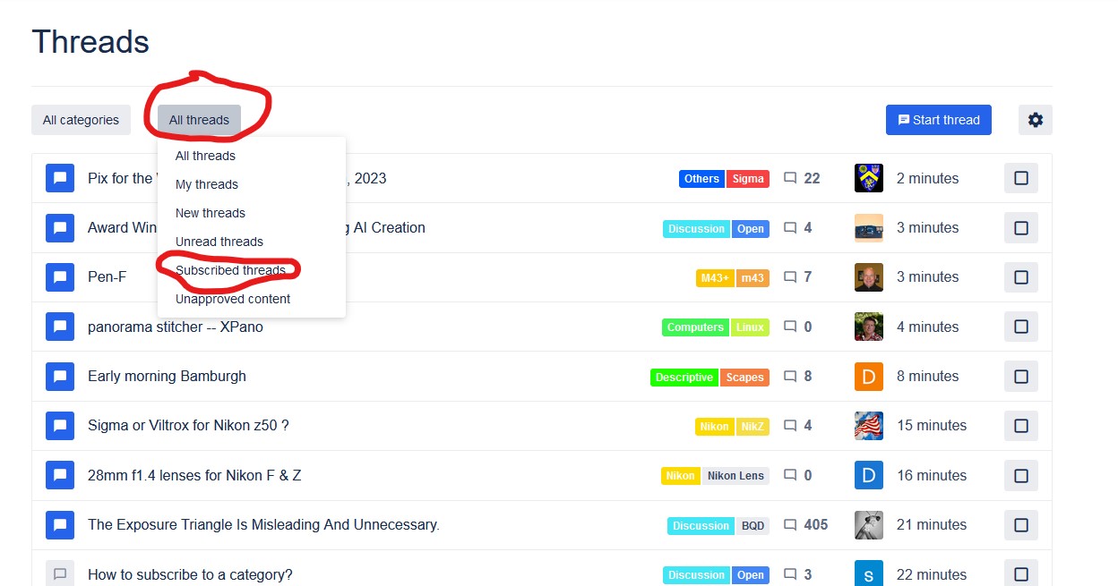Click thread icon beside panorama stitcher thread

click(60, 327)
